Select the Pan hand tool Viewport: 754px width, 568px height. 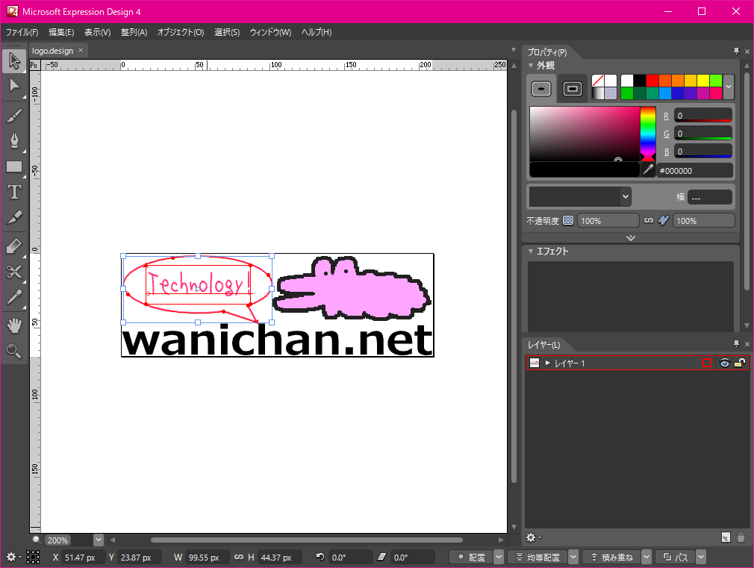(14, 326)
